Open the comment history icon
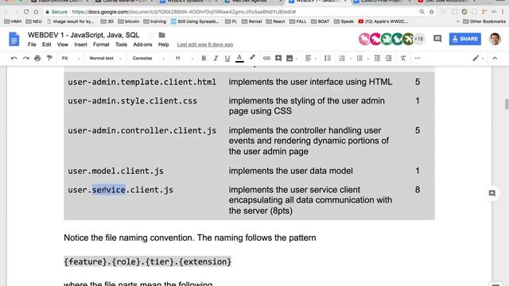 (x=437, y=39)
